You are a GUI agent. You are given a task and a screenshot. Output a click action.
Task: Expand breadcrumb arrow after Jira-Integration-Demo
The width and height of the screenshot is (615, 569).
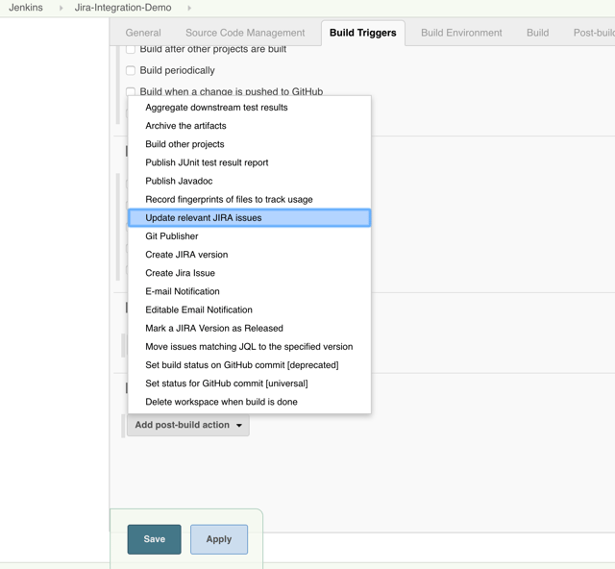click(x=189, y=8)
